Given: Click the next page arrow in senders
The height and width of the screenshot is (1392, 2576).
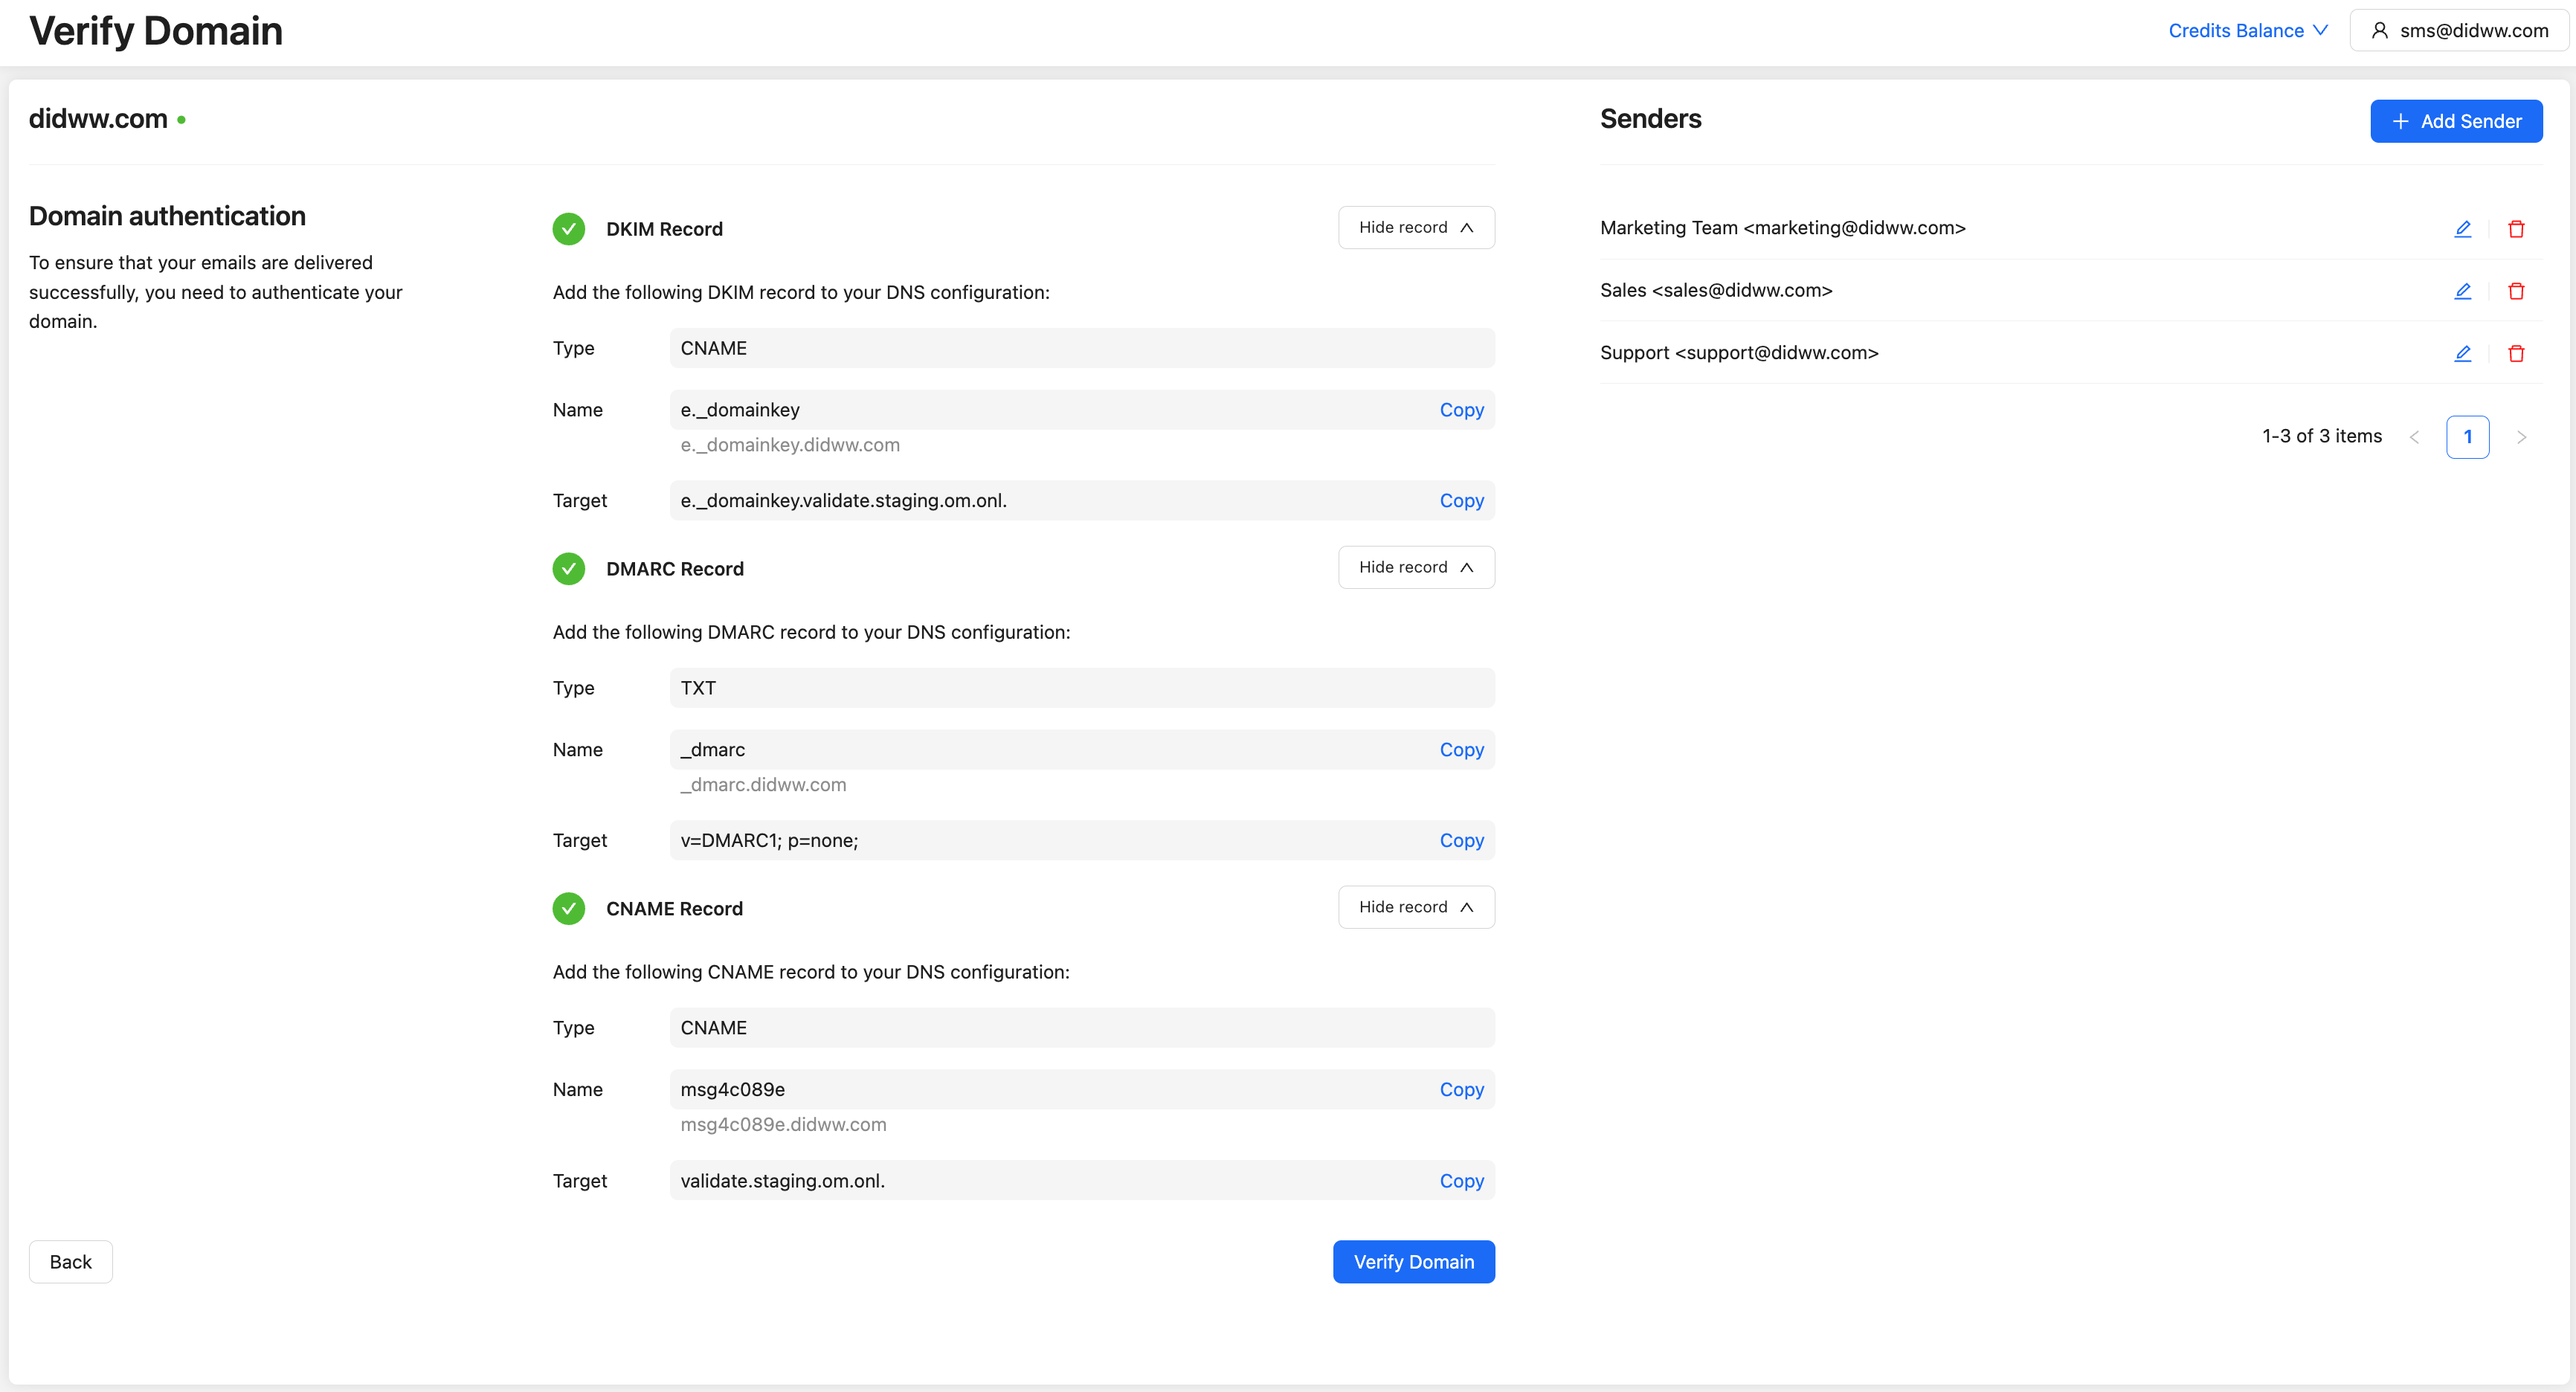Looking at the screenshot, I should [x=2521, y=437].
